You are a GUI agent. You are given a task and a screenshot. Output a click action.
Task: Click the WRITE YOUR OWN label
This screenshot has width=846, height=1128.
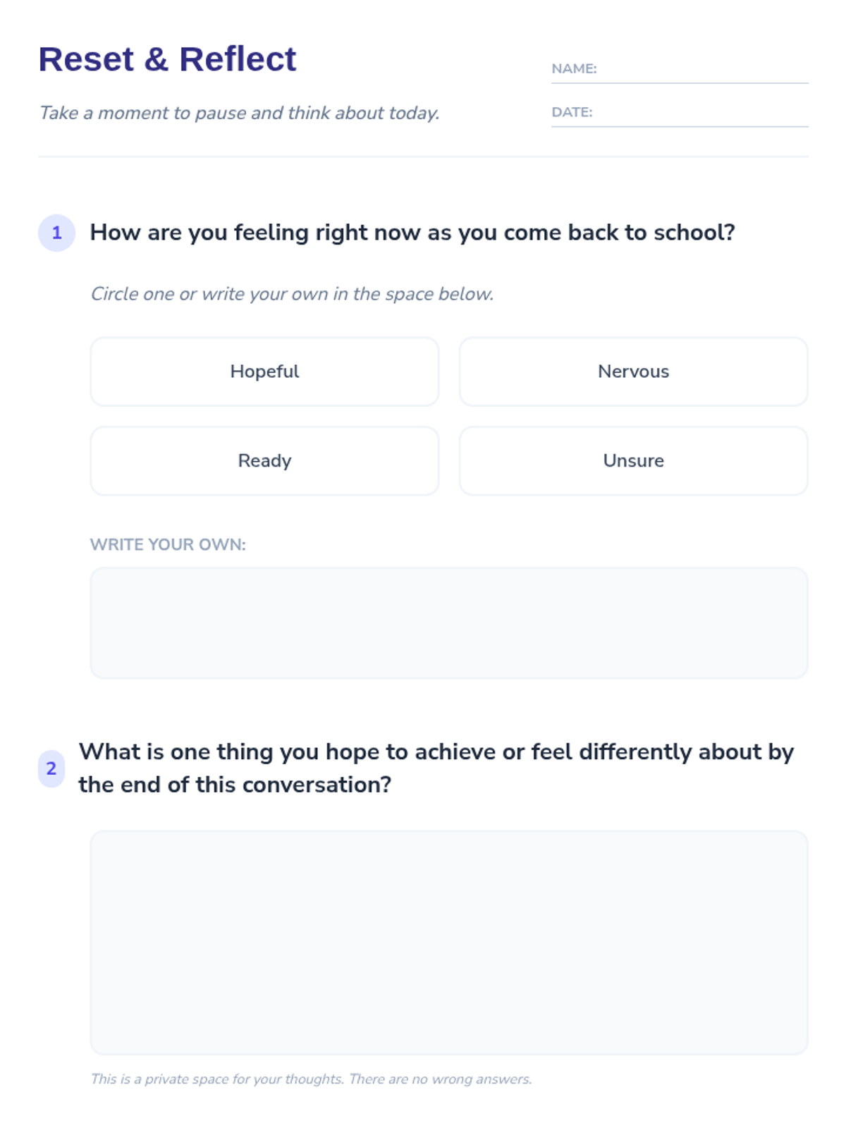(168, 544)
